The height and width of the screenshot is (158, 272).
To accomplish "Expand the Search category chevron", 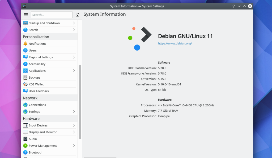I will point(74,30).
